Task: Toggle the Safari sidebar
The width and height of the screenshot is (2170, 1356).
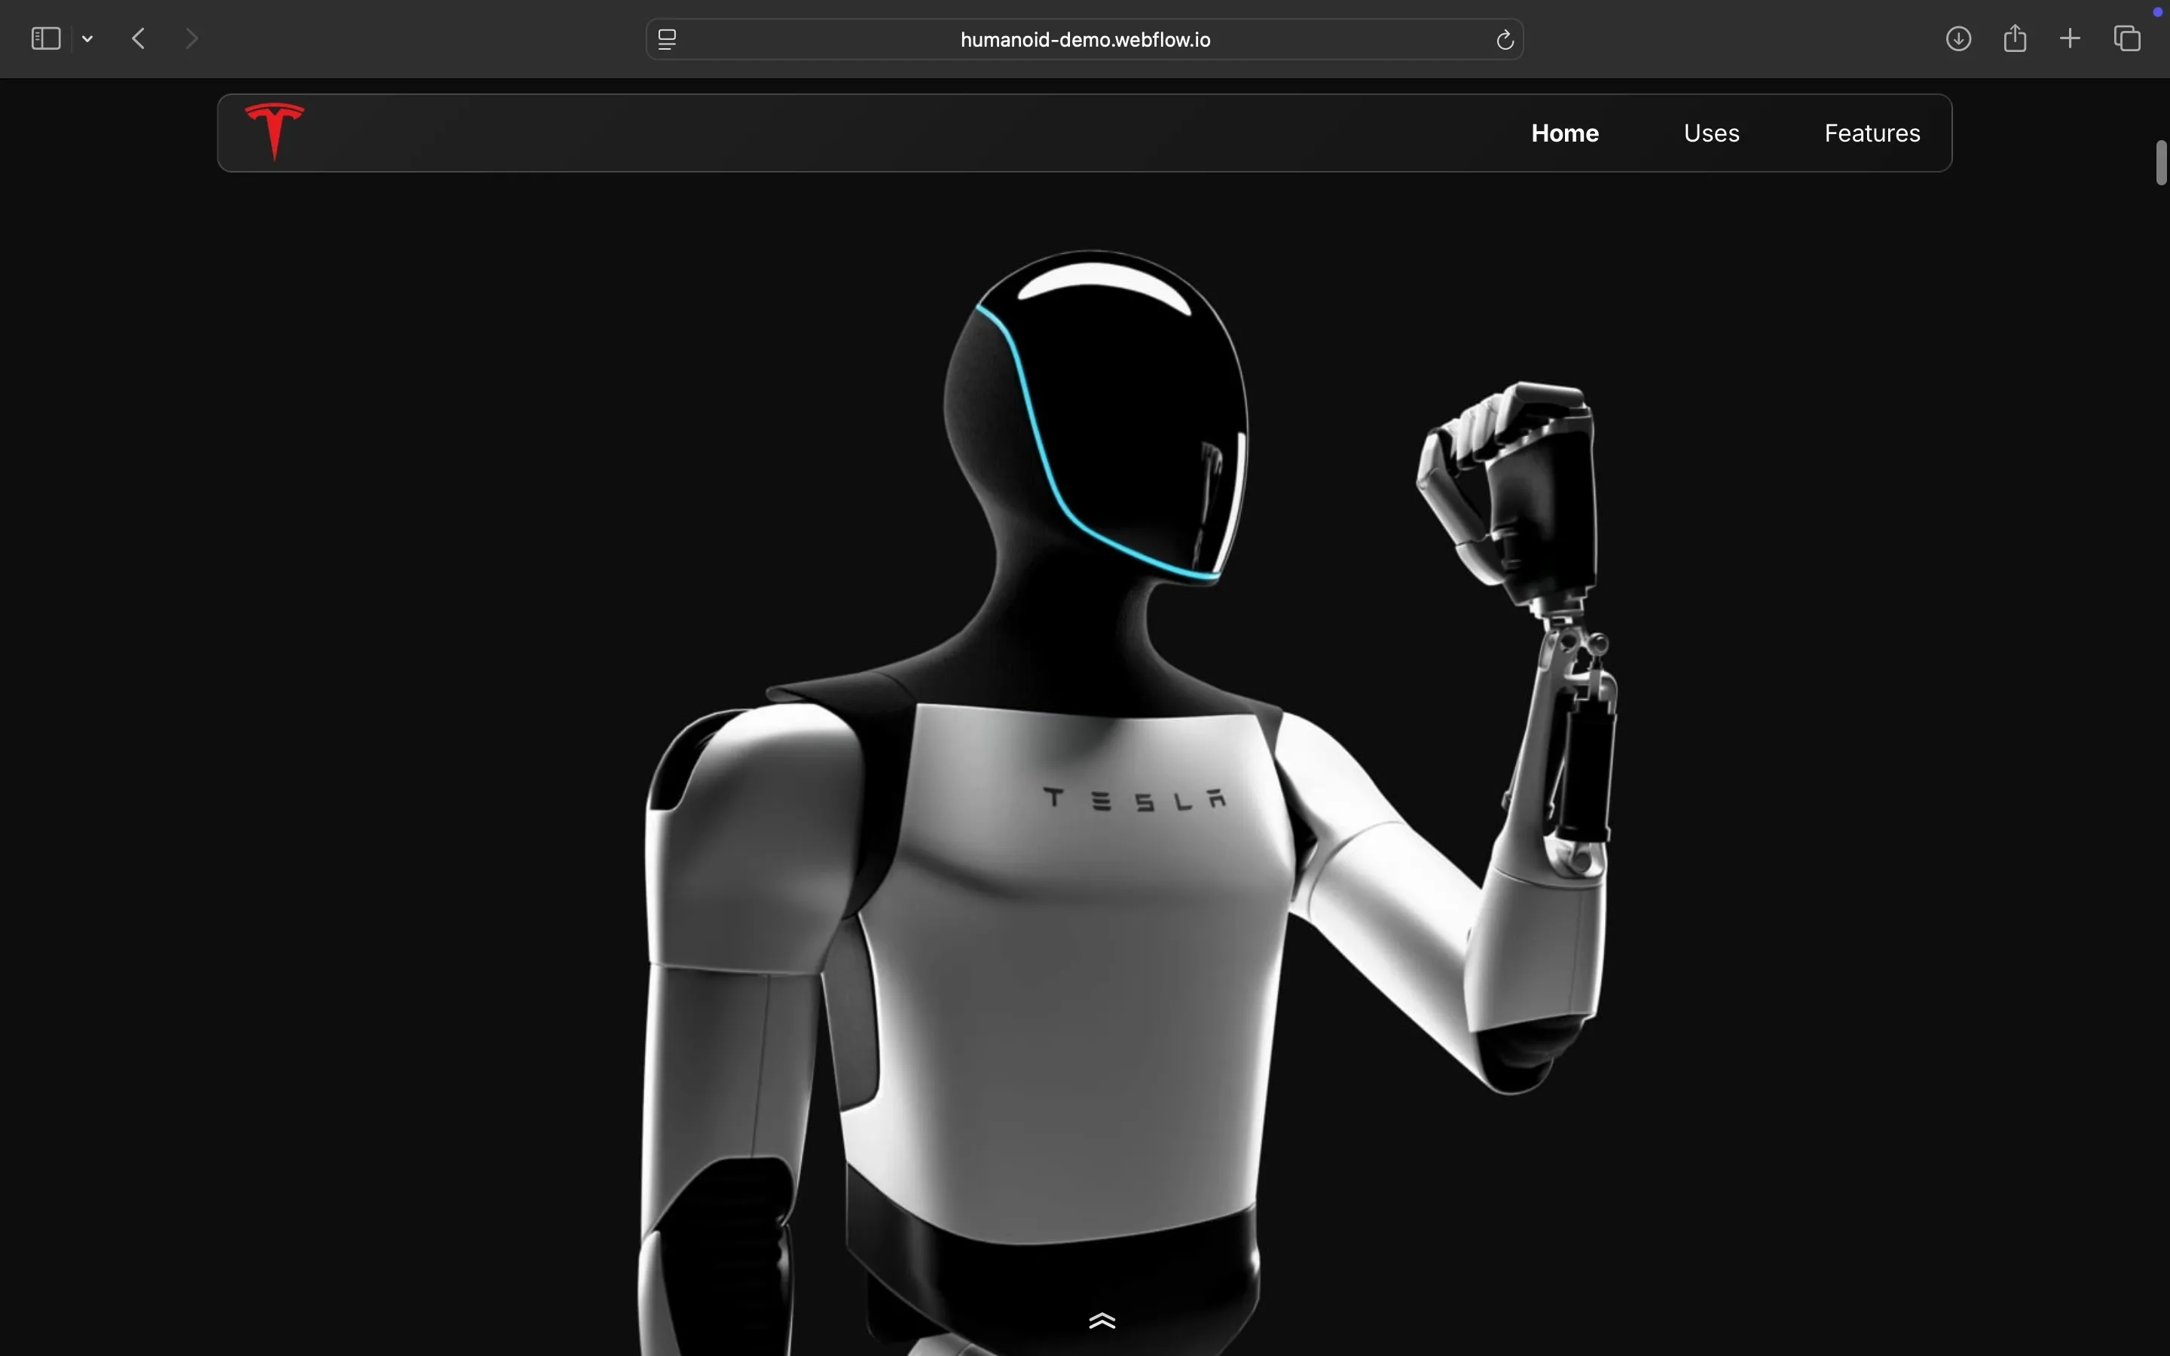Action: (x=46, y=38)
